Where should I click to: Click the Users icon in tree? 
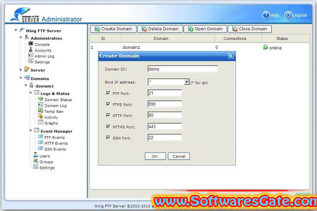coord(36,155)
